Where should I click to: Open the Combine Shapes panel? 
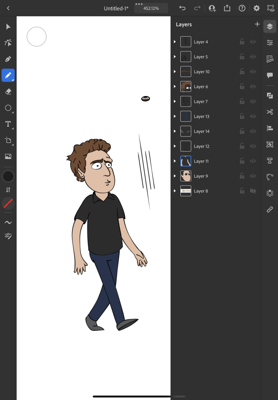pos(270,96)
